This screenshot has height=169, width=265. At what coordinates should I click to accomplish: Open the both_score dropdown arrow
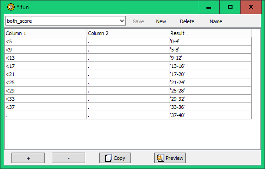pos(122,21)
